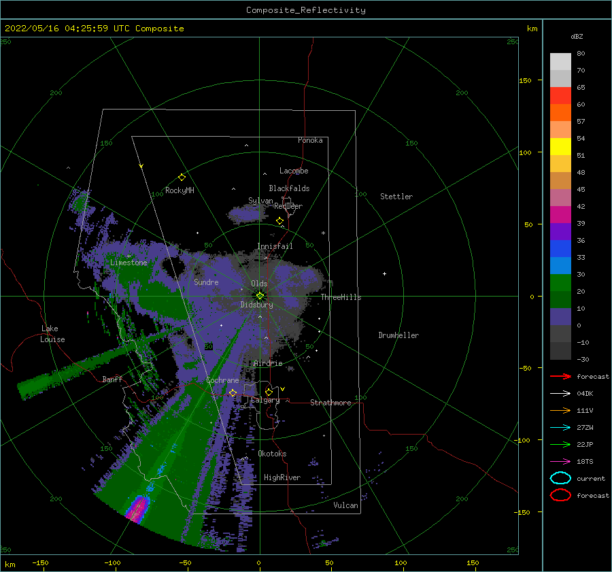Click the Limestone label on map

pyautogui.click(x=129, y=263)
